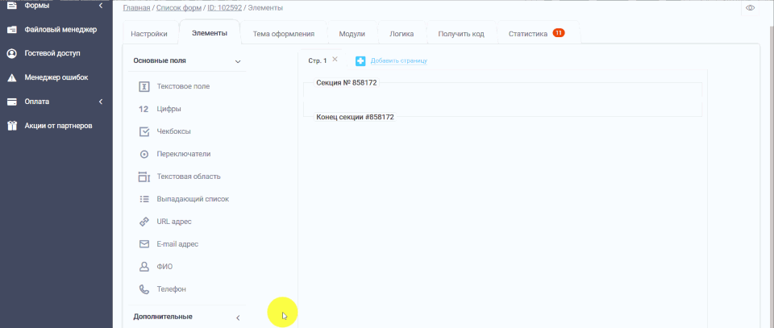
Task: Select the Digits (12) field icon
Action: 144,109
